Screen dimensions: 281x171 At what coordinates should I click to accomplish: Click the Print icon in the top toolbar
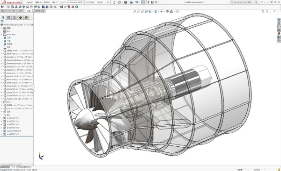click(131, 2)
